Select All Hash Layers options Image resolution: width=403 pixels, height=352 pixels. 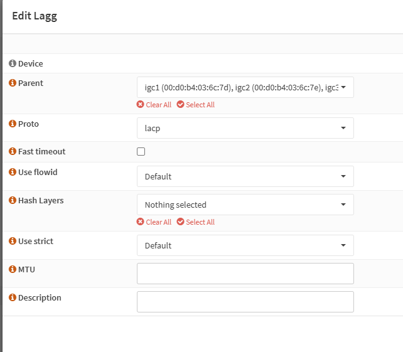coord(196,222)
